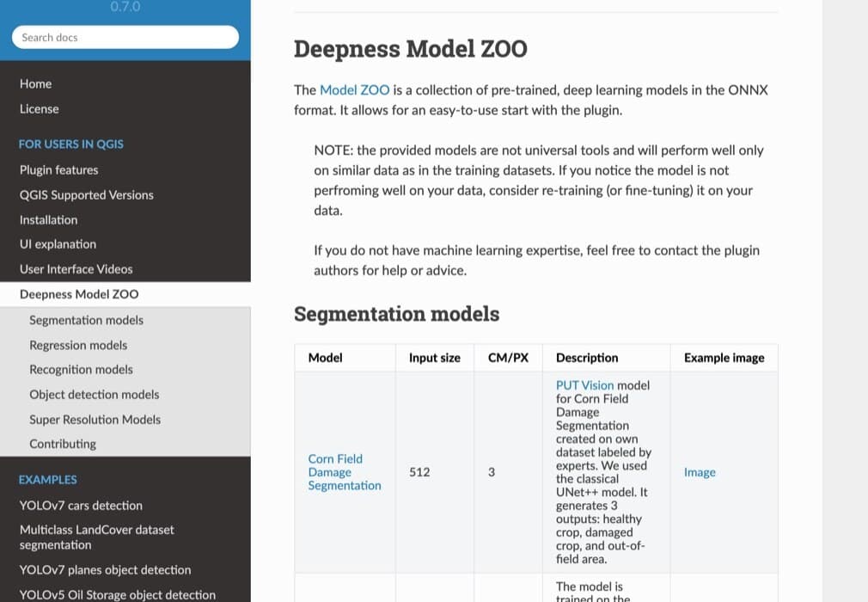868x602 pixels.
Task: Open the Image example link for Corn Field
Action: pos(700,472)
